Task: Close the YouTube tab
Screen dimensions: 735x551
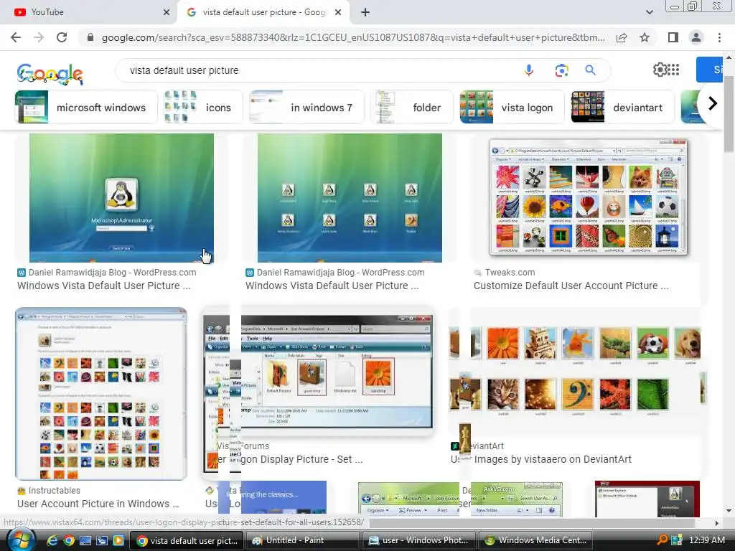Action: point(166,13)
